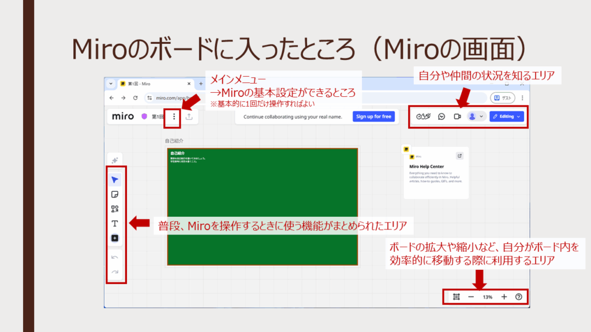591x332 pixels.
Task: Click the fit-to-frame icon left of zoom controls
Action: point(456,297)
